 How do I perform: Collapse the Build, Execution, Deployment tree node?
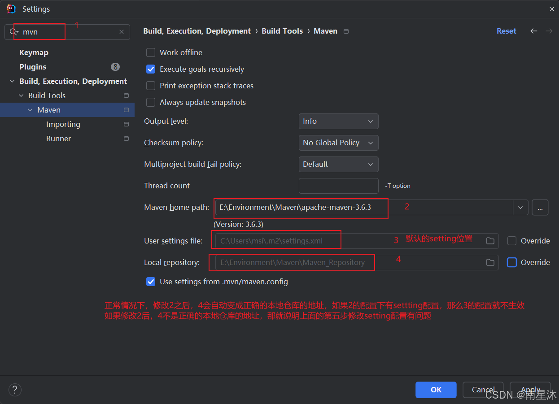(x=12, y=81)
